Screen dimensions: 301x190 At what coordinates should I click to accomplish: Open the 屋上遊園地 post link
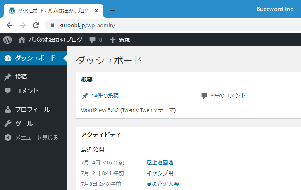(160, 162)
